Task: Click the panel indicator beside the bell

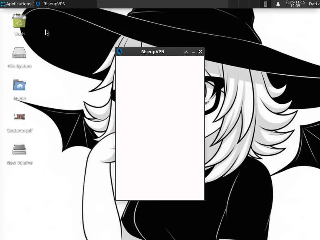Action: [266, 4]
